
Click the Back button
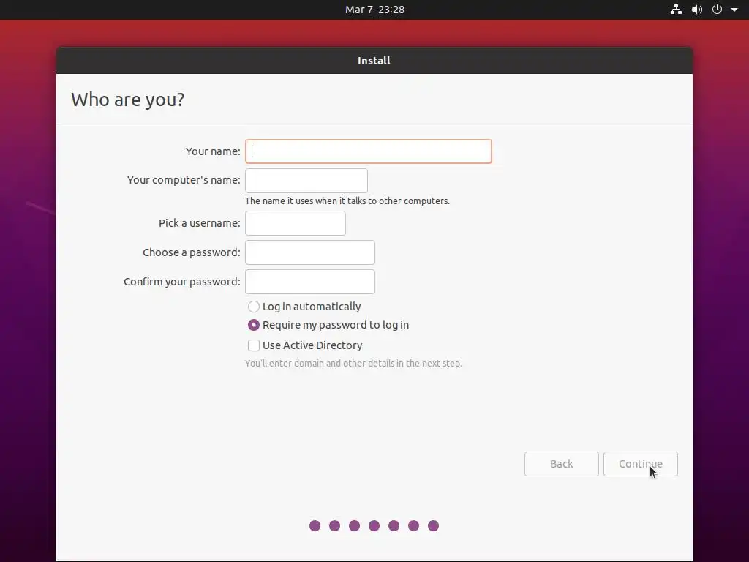tap(561, 464)
